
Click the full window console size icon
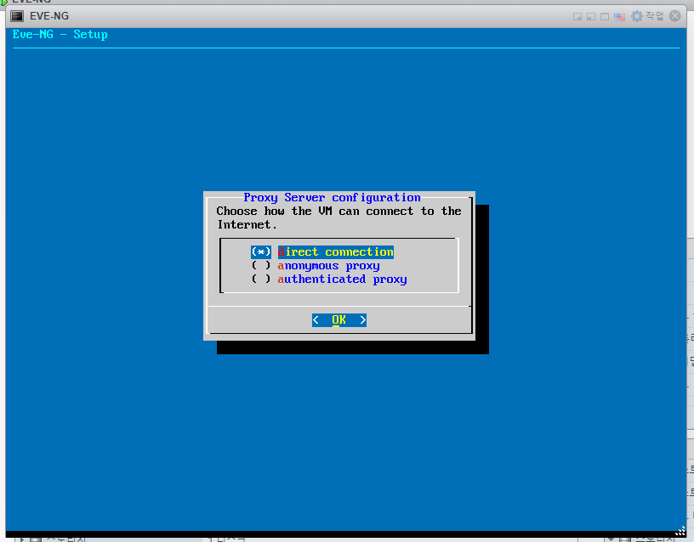tap(605, 17)
